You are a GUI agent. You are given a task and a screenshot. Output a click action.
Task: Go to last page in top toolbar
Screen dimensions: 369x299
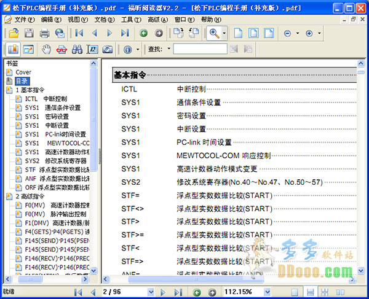click(x=125, y=33)
